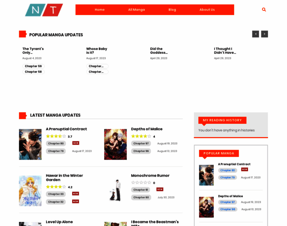Viewport: 287px width, 226px height.
Task: Open sidebar Depths of Malice cover
Action: pos(206,207)
